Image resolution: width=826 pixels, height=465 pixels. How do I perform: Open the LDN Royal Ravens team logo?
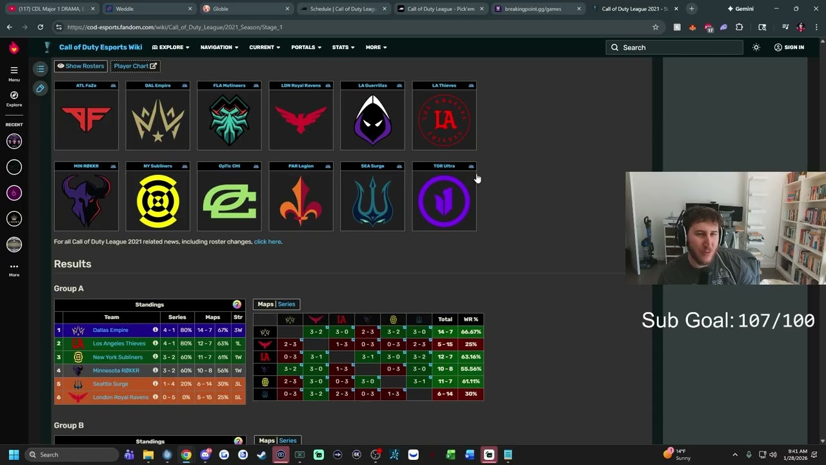301,119
